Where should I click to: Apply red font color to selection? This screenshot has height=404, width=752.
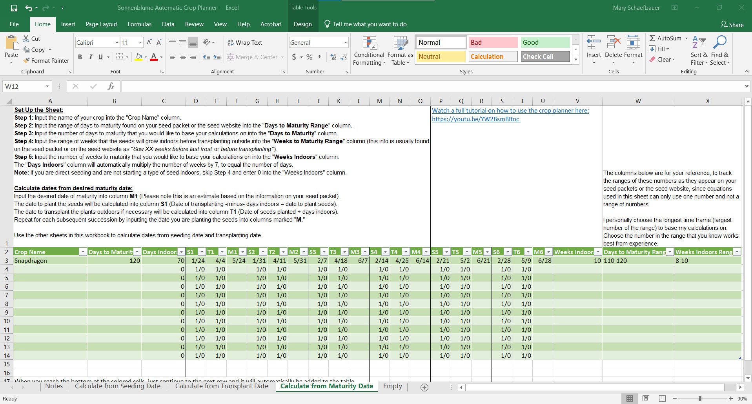tap(154, 57)
